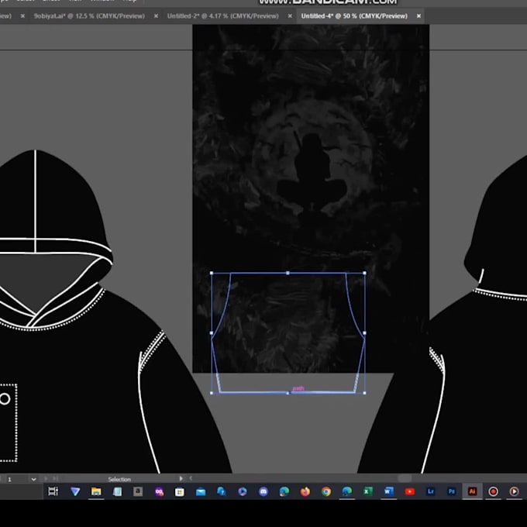Open the purple app icon beside Microsoft Store
The height and width of the screenshot is (527, 527).
click(x=159, y=492)
